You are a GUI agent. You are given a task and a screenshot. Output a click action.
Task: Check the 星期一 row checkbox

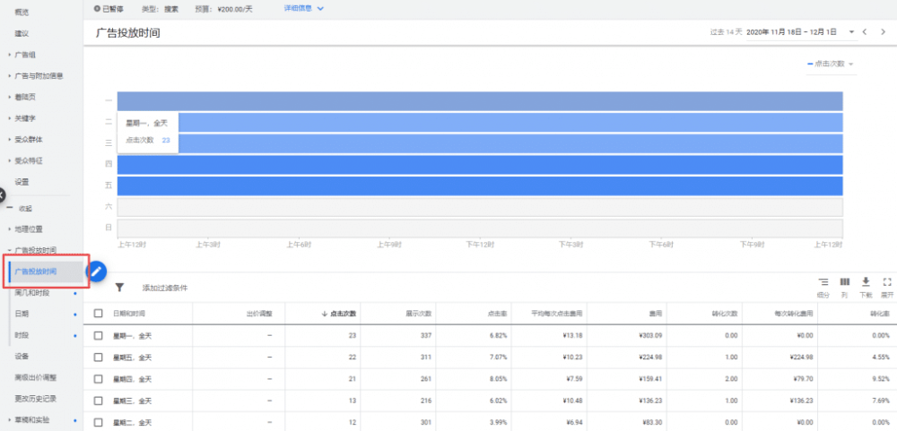pos(99,334)
